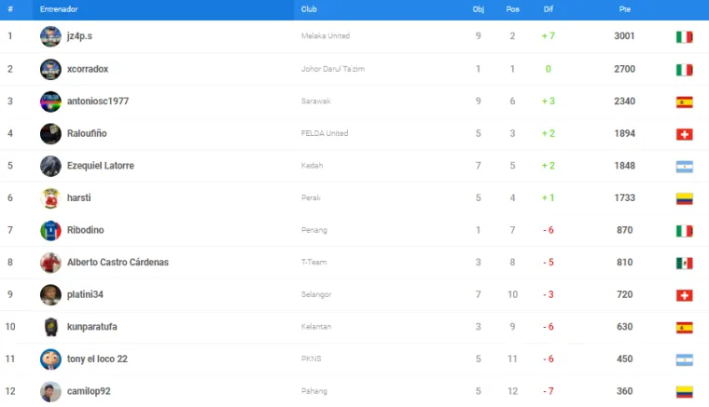Viewport: 709px width, 407px height.
Task: Select club T-Team
Action: coord(313,262)
